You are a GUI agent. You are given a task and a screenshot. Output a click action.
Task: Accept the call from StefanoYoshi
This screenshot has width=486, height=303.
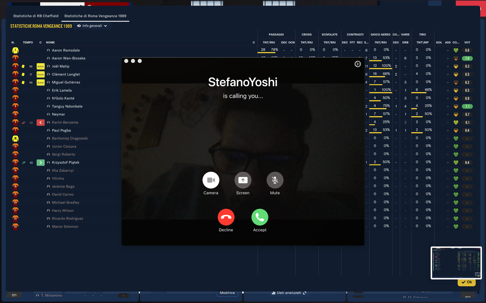click(260, 217)
